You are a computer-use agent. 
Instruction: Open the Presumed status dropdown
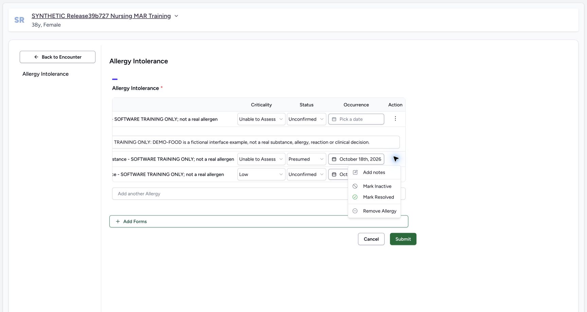[x=306, y=159]
